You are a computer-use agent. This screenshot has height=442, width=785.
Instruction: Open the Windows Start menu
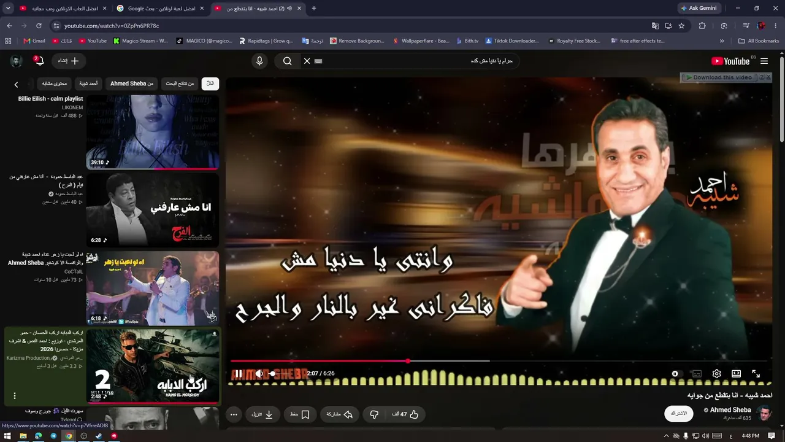[7, 436]
